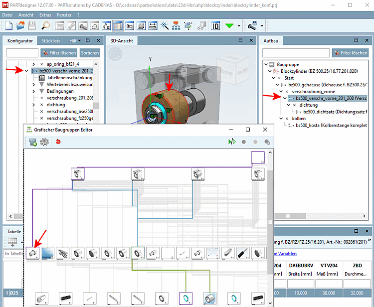Open dropdown next to green triangle icon

coord(240,25)
